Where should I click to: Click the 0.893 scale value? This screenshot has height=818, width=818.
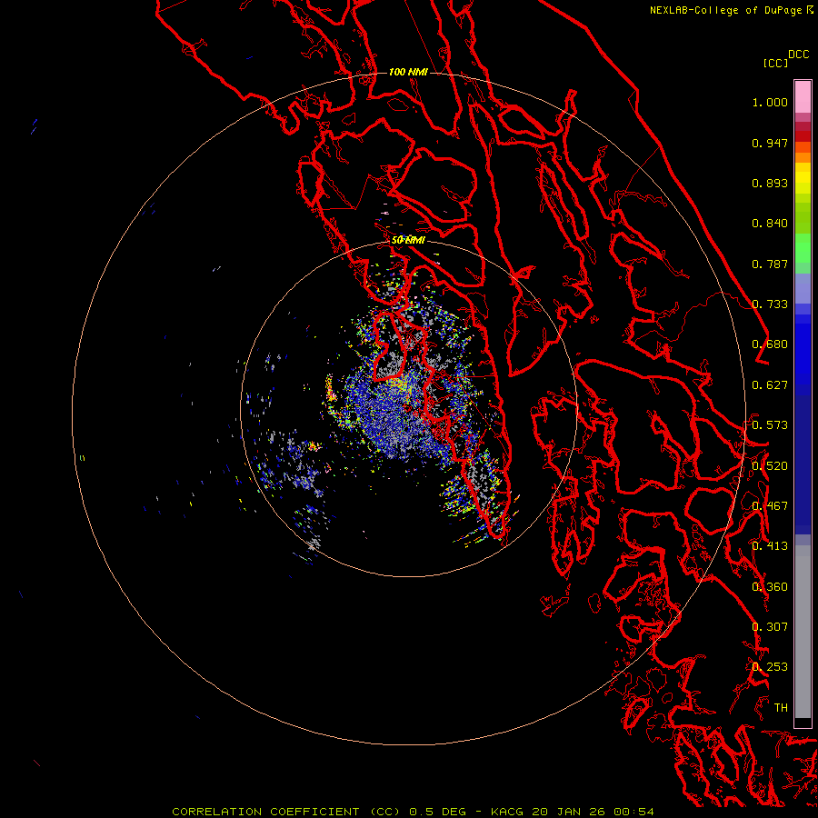(x=770, y=183)
